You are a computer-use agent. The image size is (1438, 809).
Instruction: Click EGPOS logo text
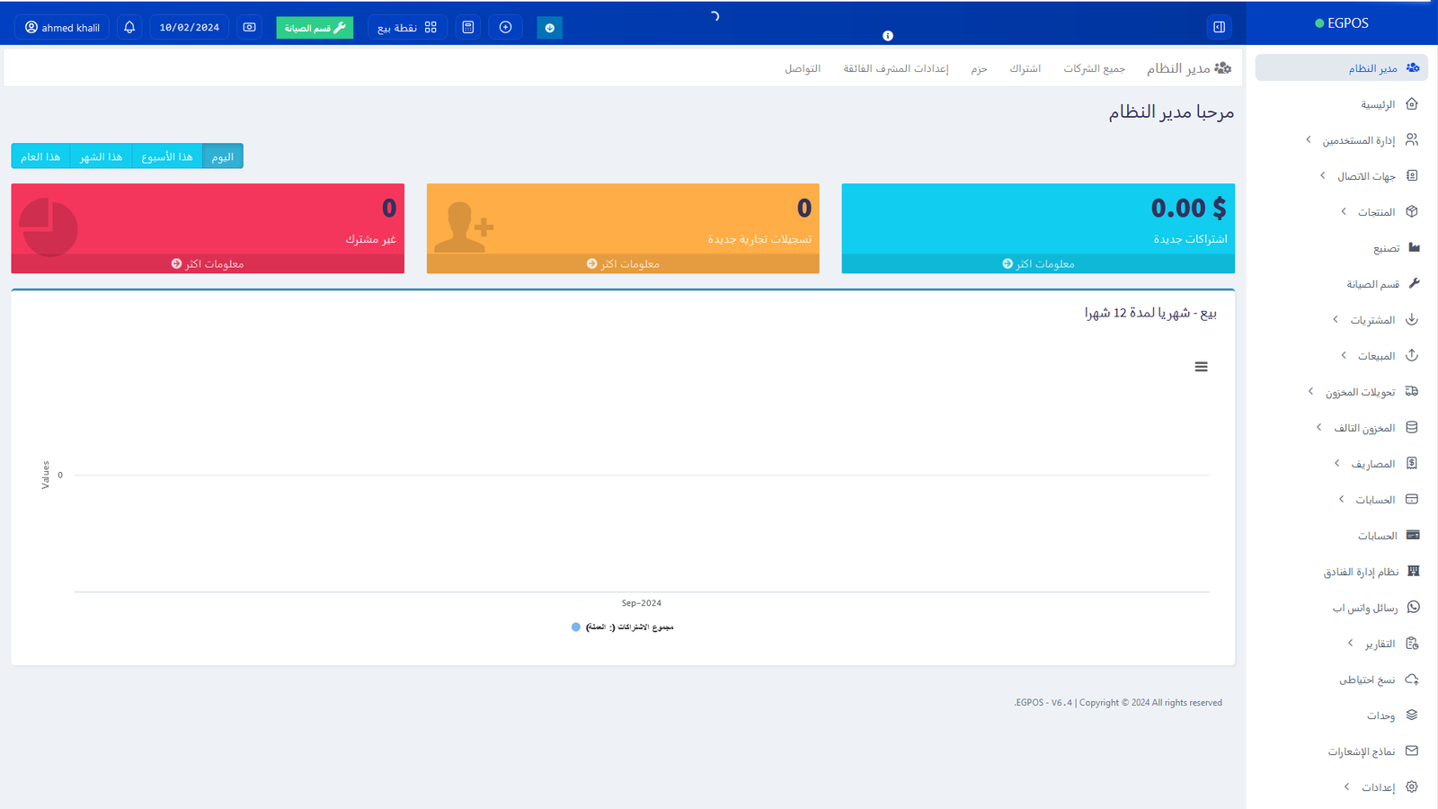tap(1347, 23)
